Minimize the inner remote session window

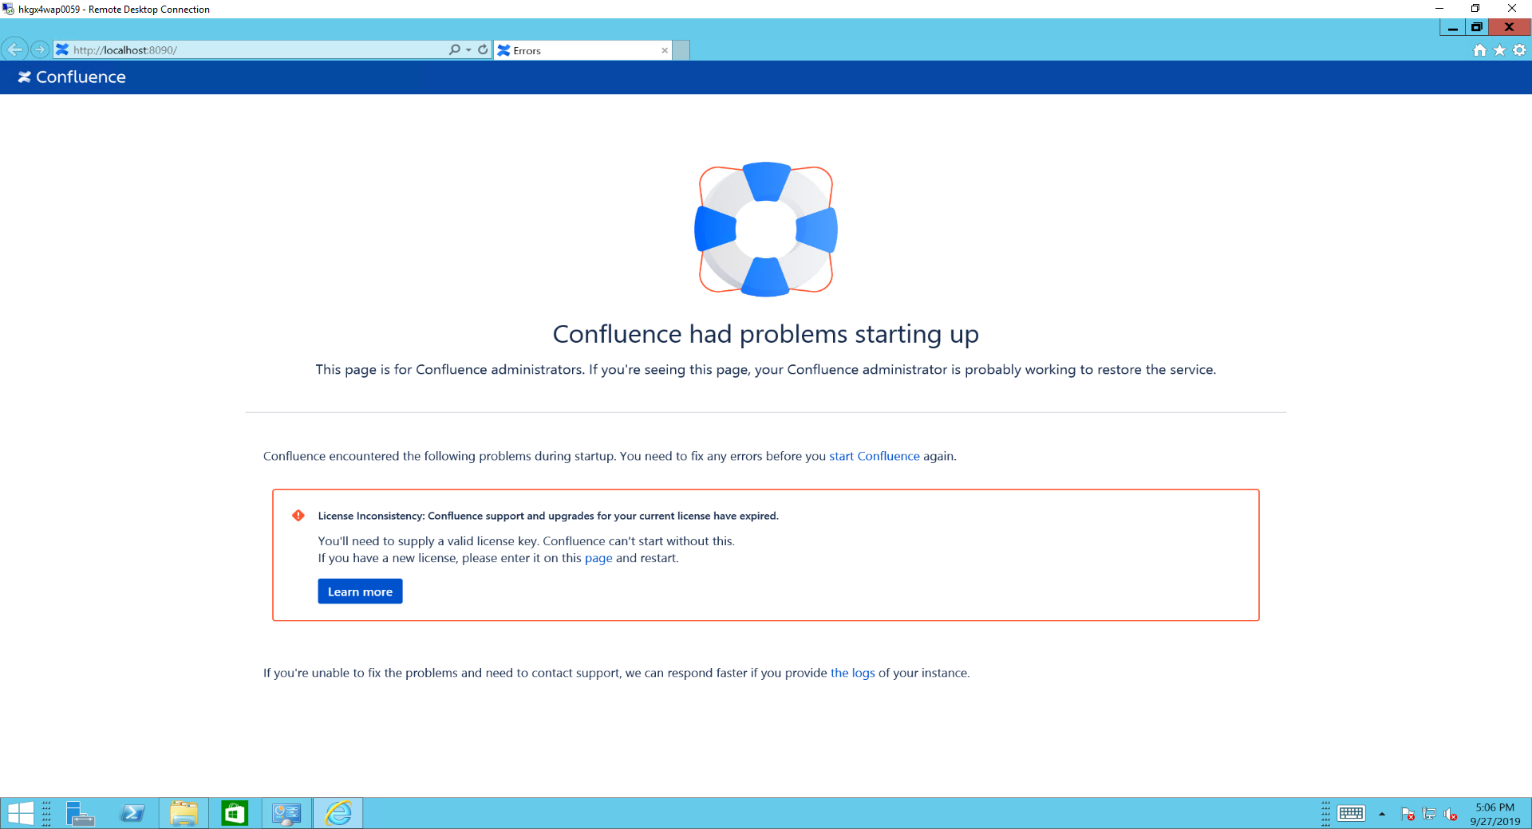[x=1452, y=28]
